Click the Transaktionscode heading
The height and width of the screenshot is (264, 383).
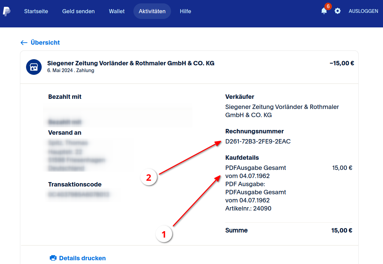[x=75, y=184]
